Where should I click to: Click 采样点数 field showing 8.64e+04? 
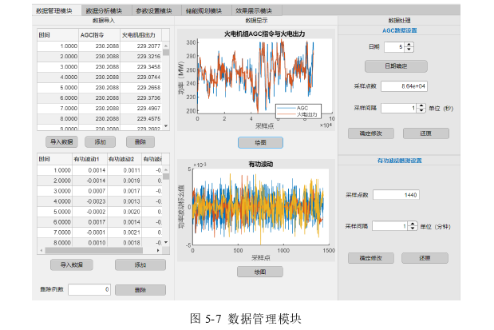(x=404, y=86)
